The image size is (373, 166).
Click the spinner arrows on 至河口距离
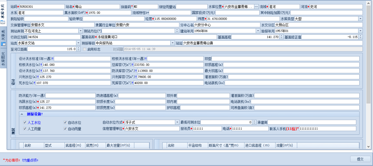(79, 49)
